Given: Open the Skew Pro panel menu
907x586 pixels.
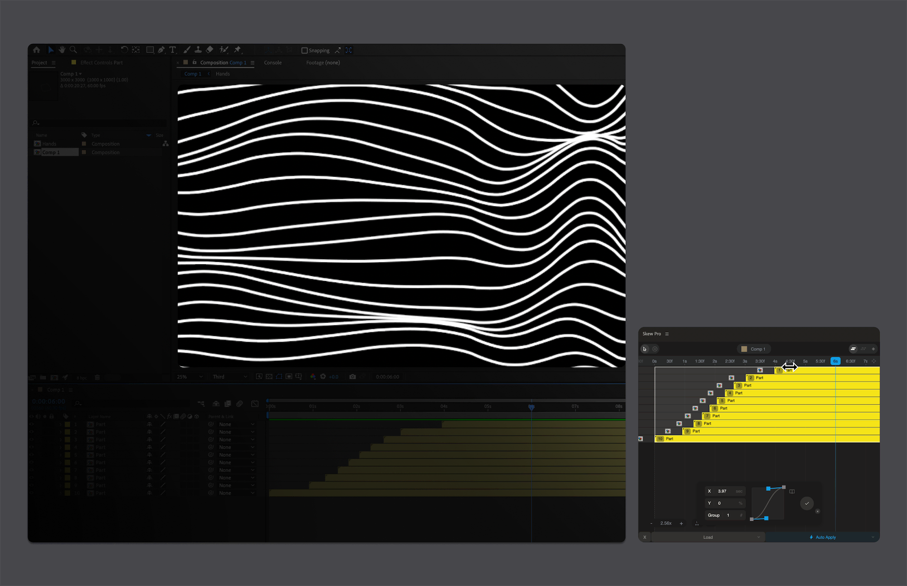Looking at the screenshot, I should [667, 334].
